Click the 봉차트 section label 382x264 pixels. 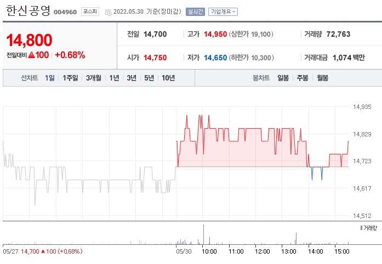click(x=261, y=78)
